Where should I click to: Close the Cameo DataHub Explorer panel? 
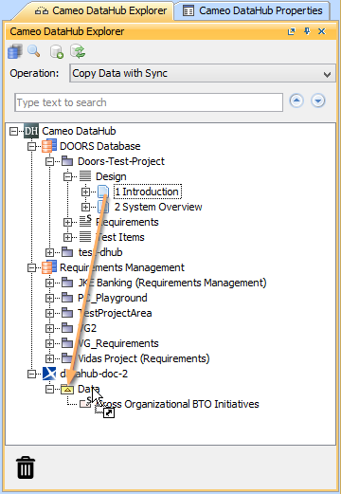point(322,31)
